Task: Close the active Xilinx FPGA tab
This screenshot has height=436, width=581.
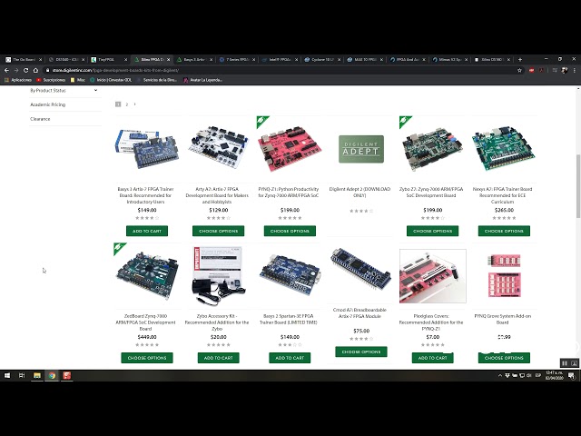Action: (x=169, y=59)
